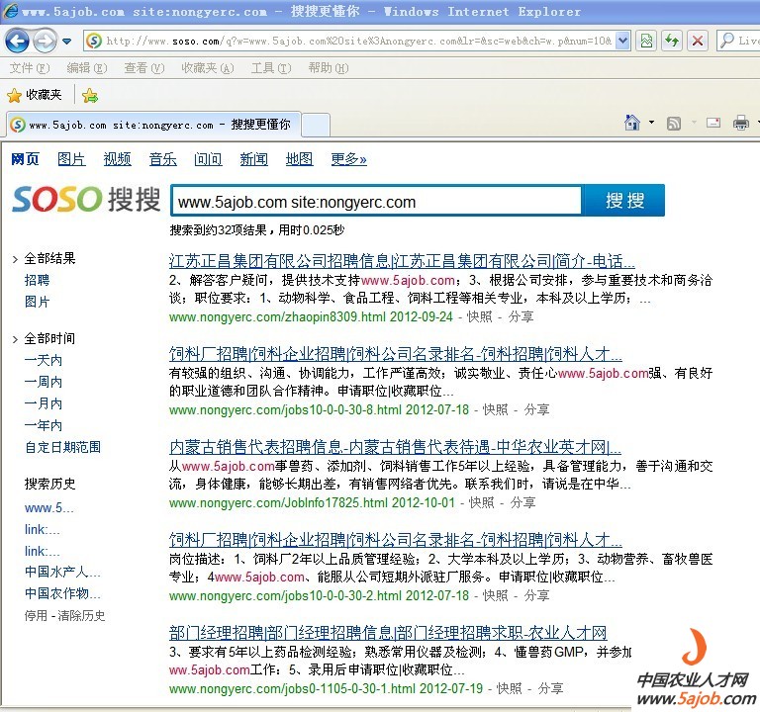The image size is (760, 712).
Task: Click the Print icon
Action: click(x=740, y=124)
